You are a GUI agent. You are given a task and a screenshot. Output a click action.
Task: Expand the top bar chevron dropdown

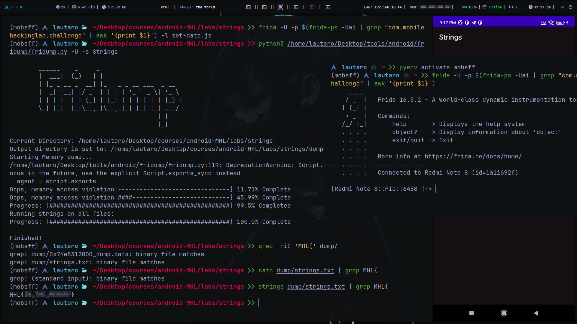(562, 7)
